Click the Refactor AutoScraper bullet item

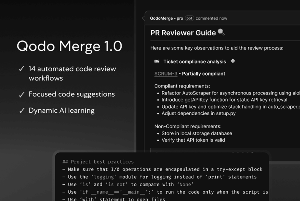click(x=229, y=93)
